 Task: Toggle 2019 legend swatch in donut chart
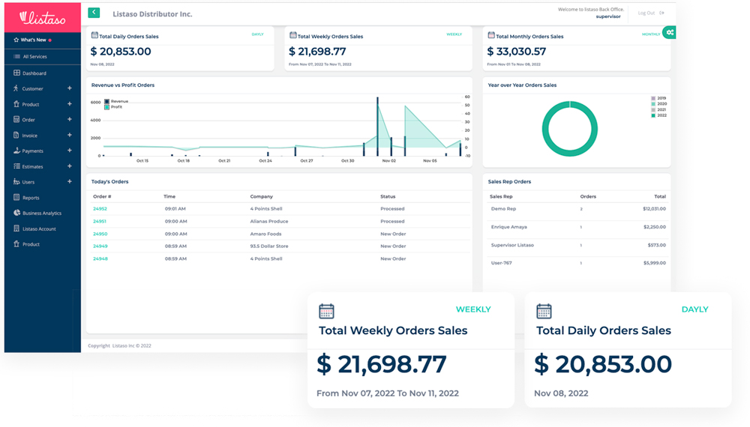click(x=653, y=98)
